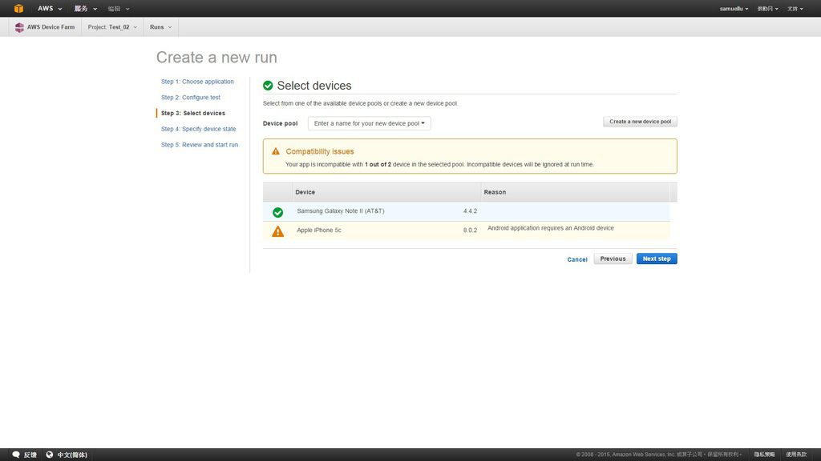This screenshot has width=821, height=461.
Task: Go to Step 1: Choose application
Action: click(197, 82)
